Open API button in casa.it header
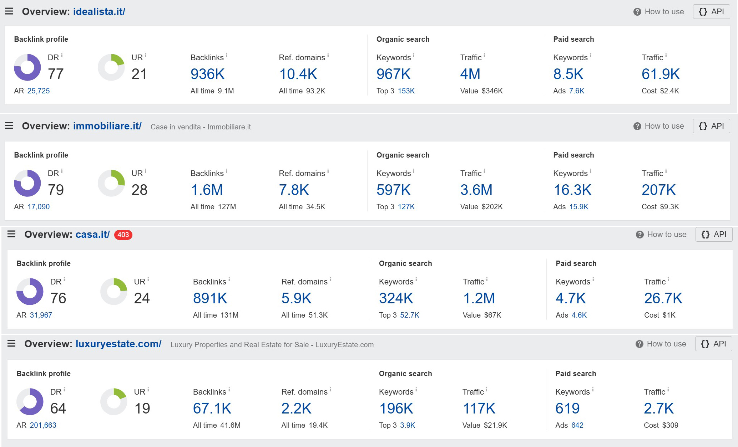738x447 pixels. 714,235
